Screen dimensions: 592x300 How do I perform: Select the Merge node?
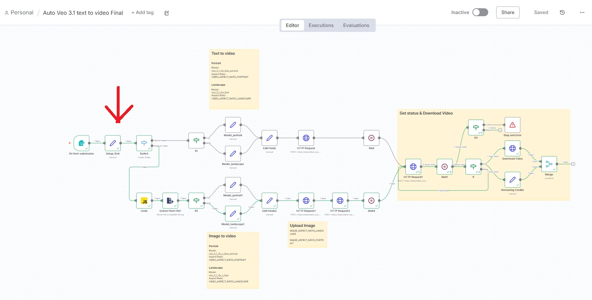click(549, 164)
